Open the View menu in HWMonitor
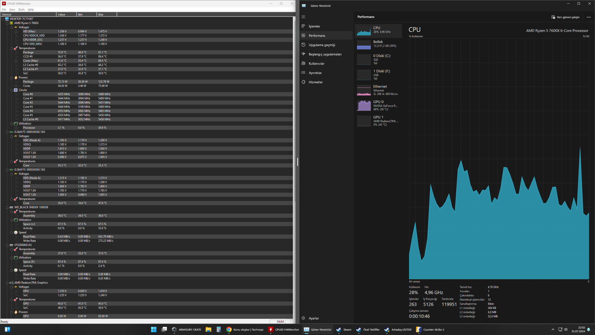Screen dimensions: 595x335 click(x=12, y=10)
